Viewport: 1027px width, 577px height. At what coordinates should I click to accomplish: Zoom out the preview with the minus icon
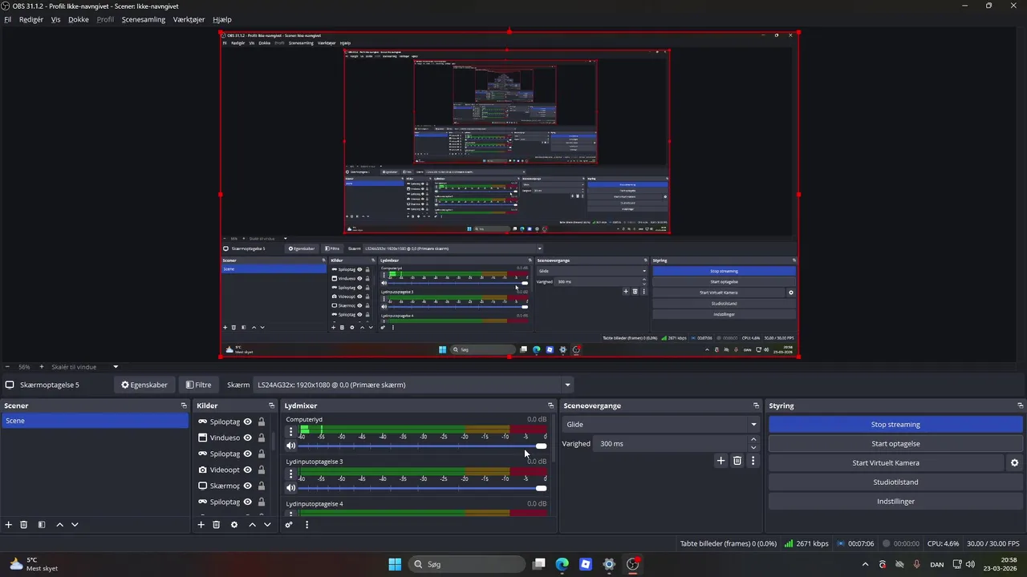click(7, 367)
